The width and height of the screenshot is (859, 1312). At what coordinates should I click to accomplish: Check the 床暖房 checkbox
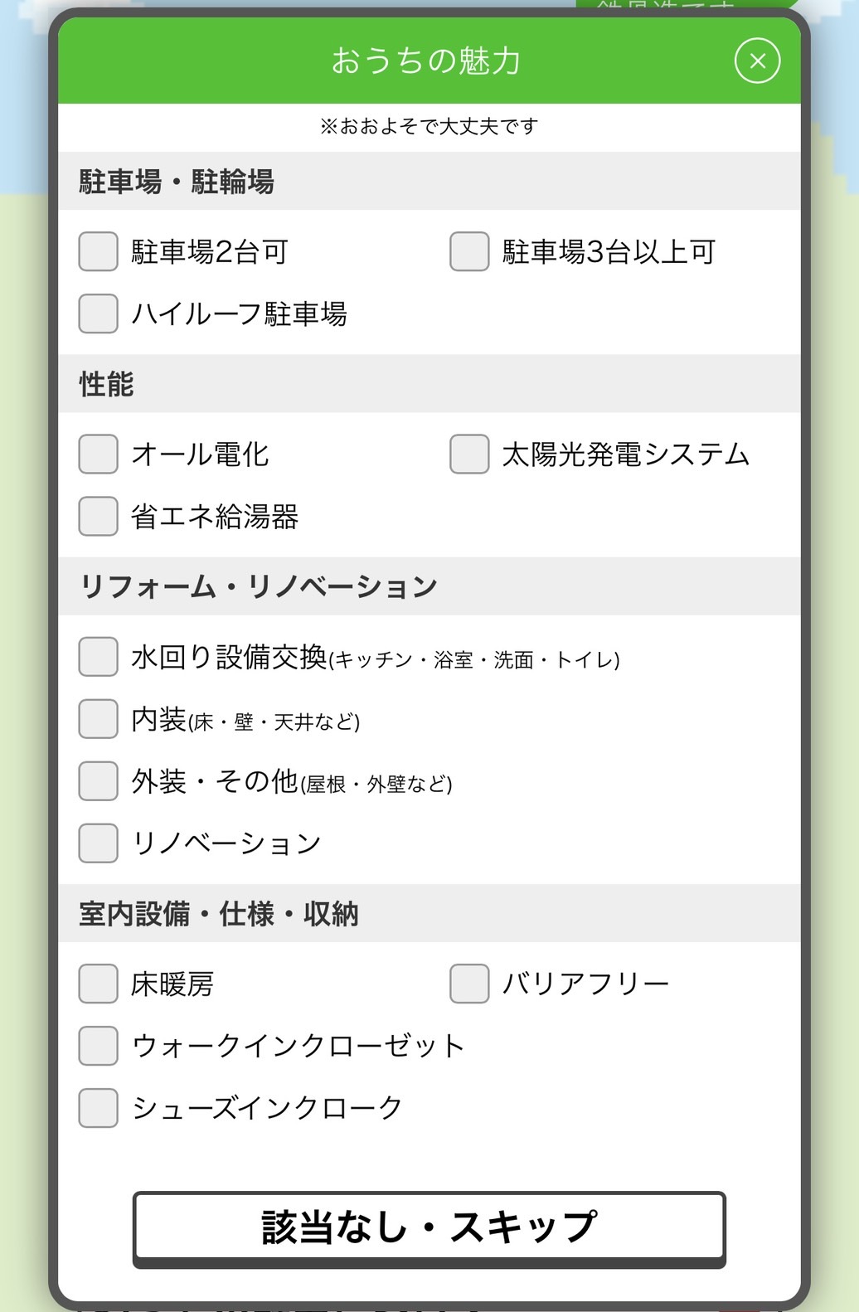[x=98, y=984]
